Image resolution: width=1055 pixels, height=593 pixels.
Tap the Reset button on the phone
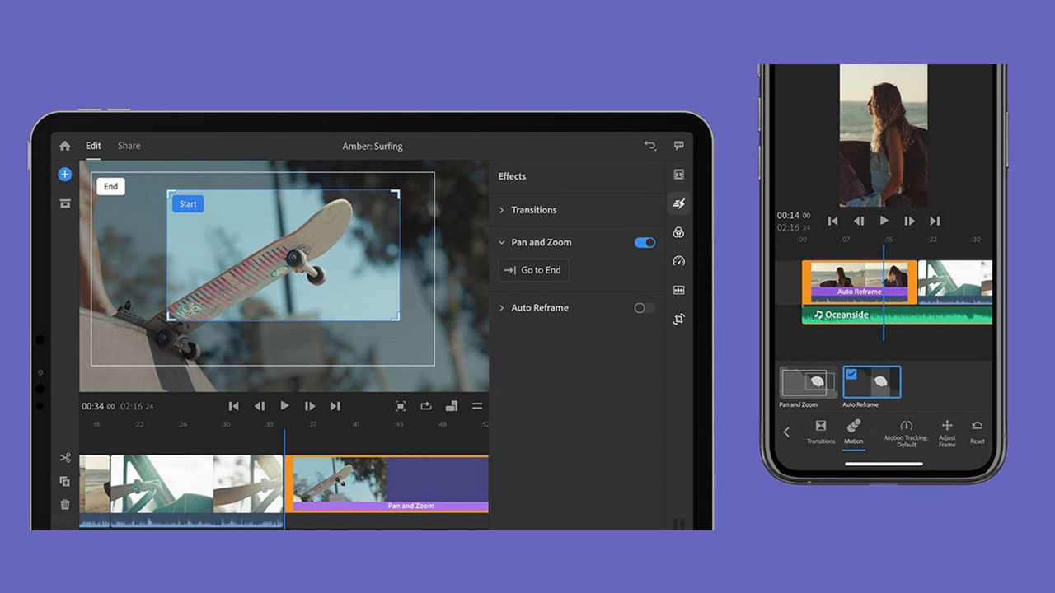pyautogui.click(x=977, y=431)
